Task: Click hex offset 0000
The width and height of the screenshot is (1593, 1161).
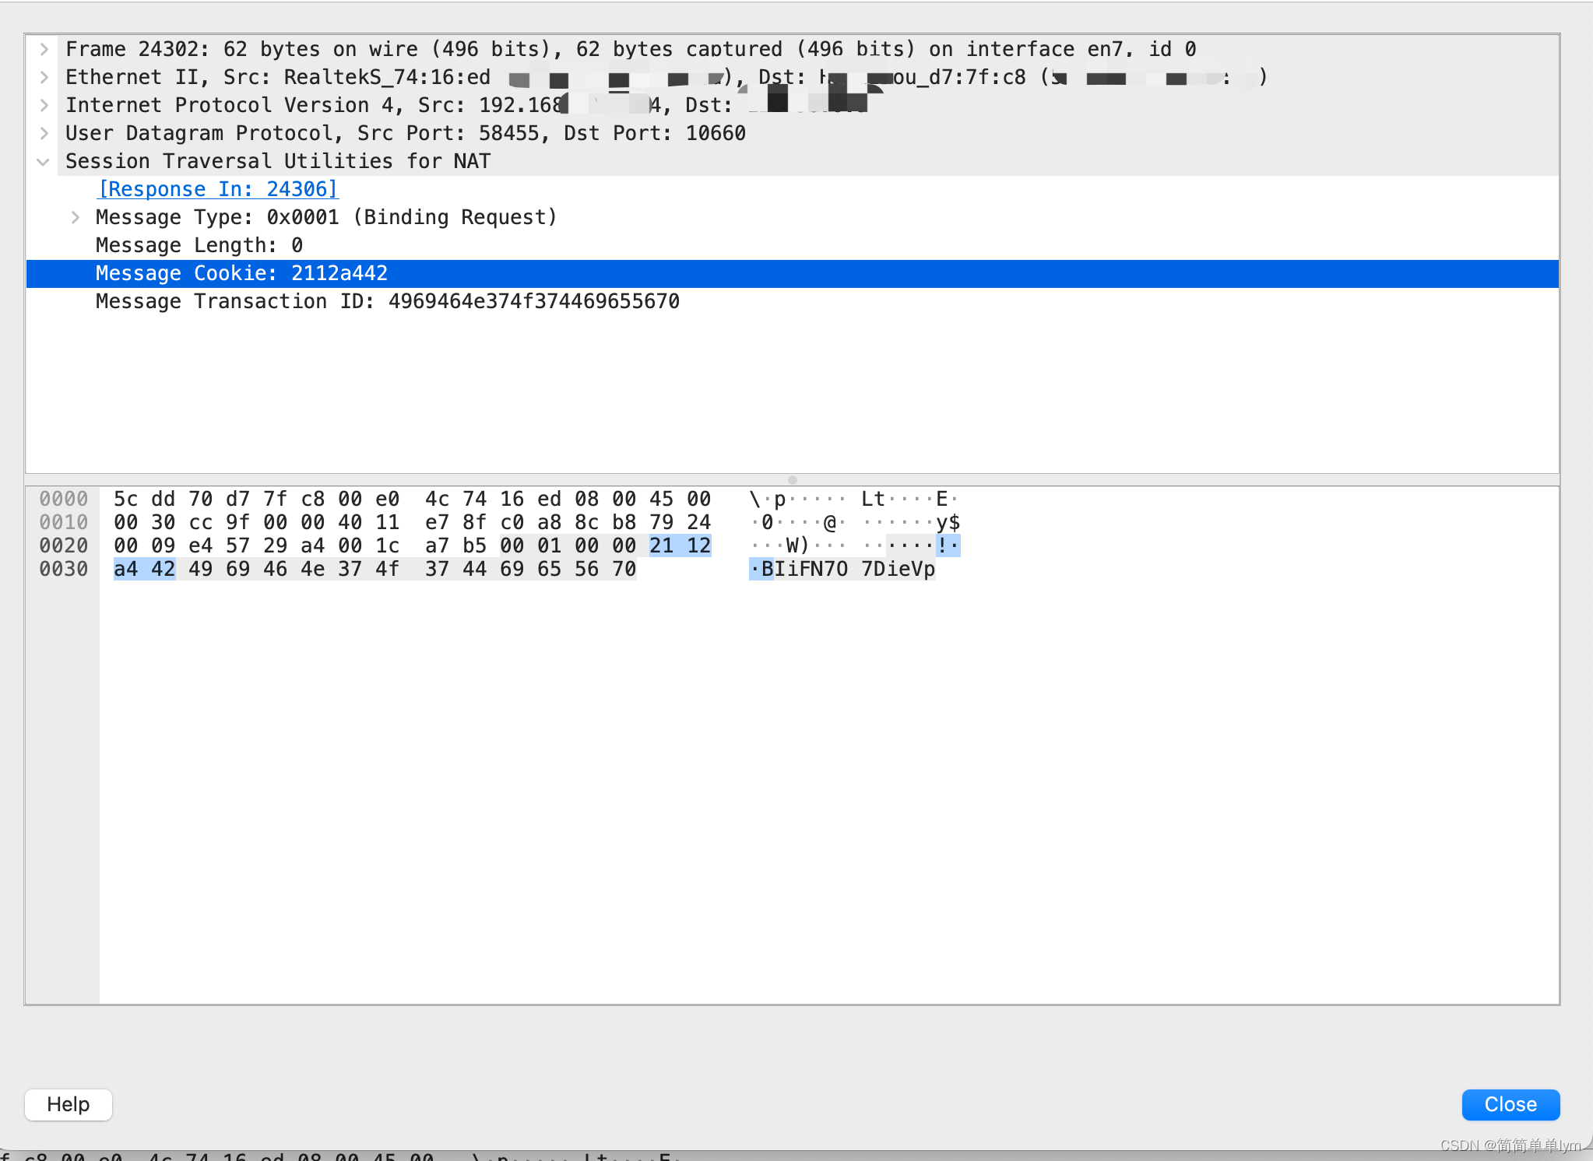Action: 64,499
